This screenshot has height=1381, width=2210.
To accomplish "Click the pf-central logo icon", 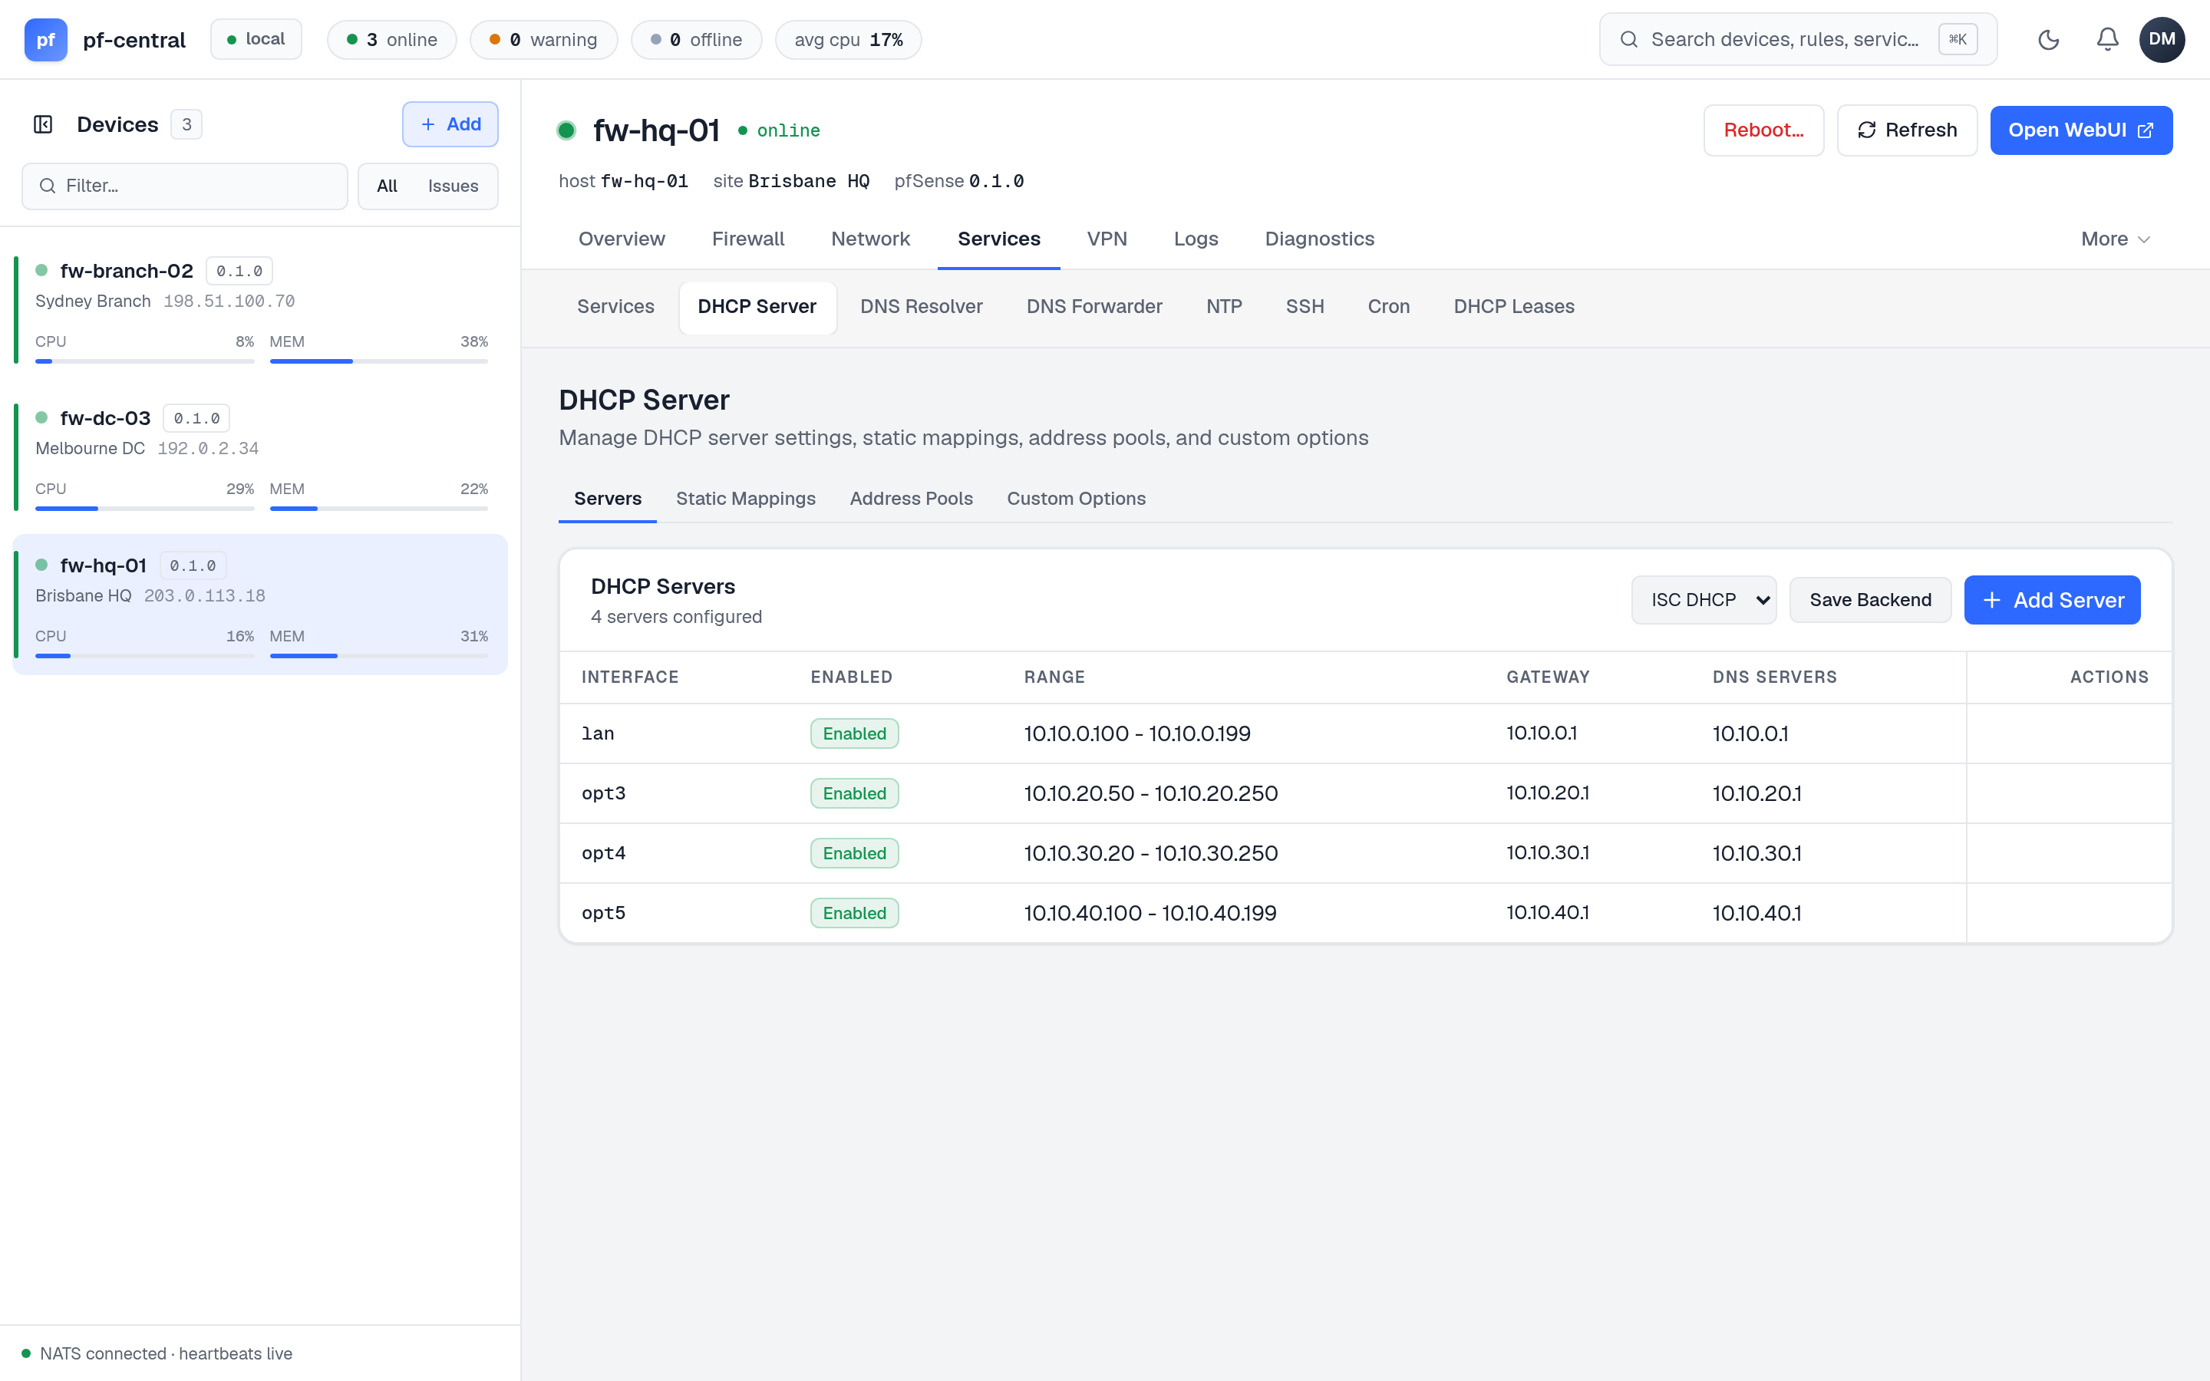I will (46, 39).
